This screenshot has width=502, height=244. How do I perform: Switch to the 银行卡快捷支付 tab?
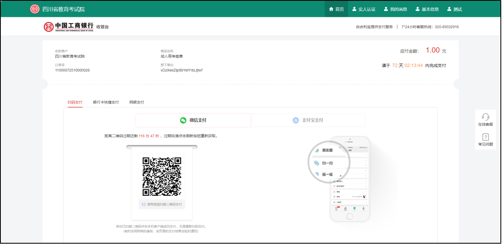(x=106, y=102)
